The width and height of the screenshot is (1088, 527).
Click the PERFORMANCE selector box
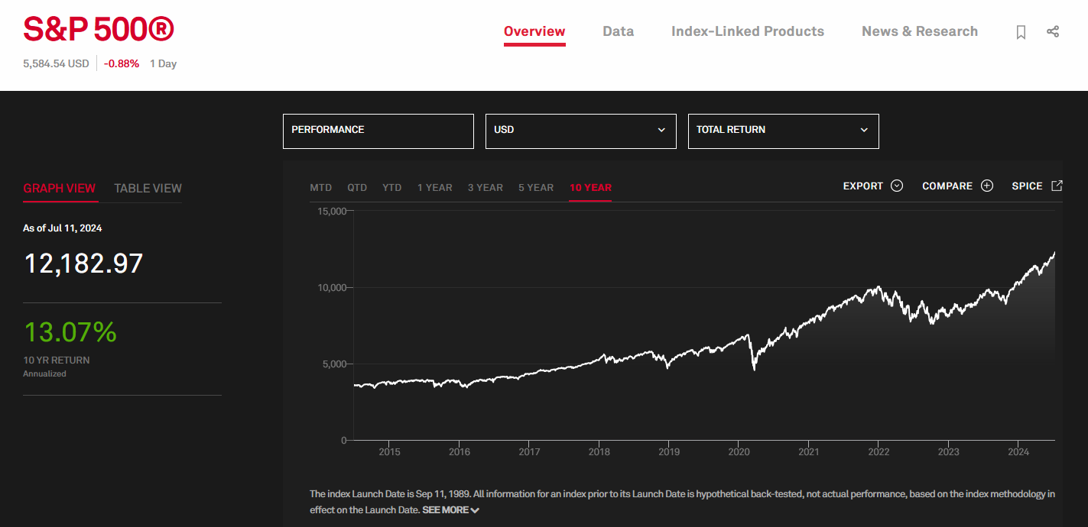point(378,131)
